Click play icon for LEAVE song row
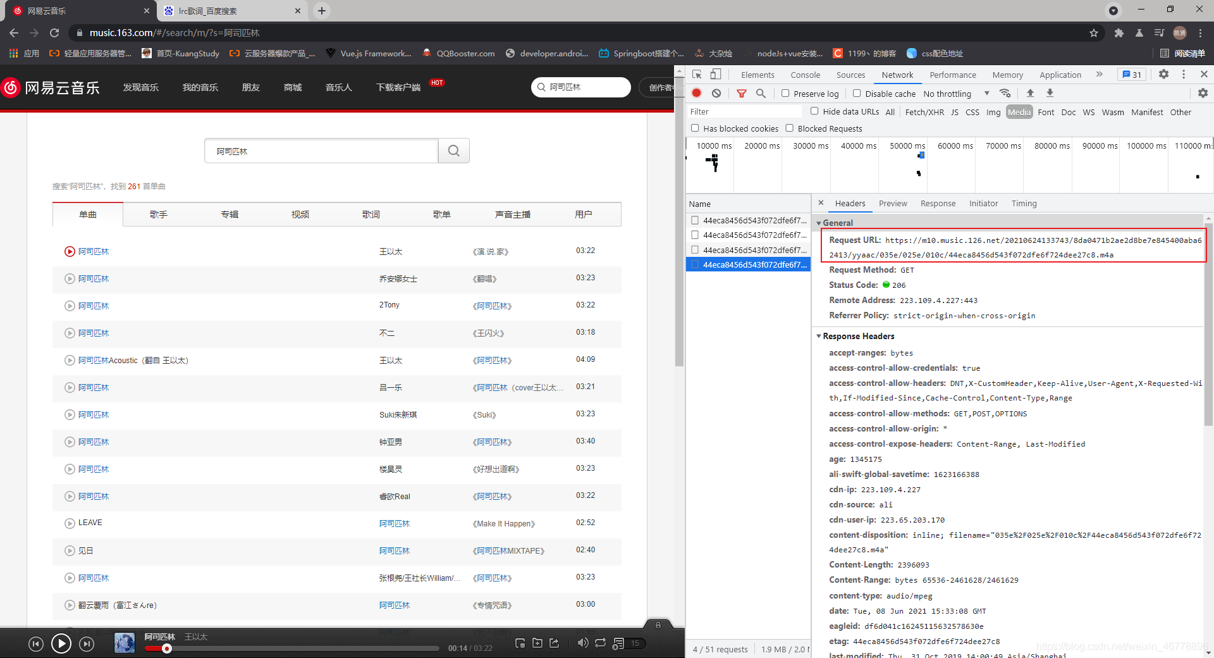 tap(70, 523)
